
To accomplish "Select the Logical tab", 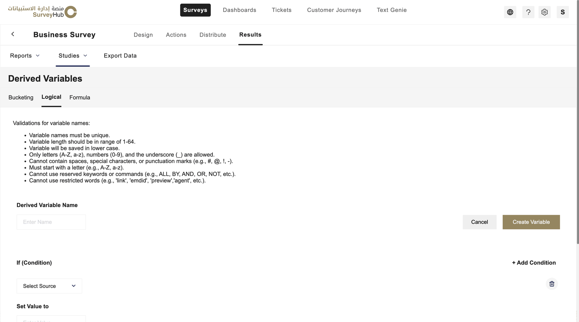I will (x=51, y=97).
